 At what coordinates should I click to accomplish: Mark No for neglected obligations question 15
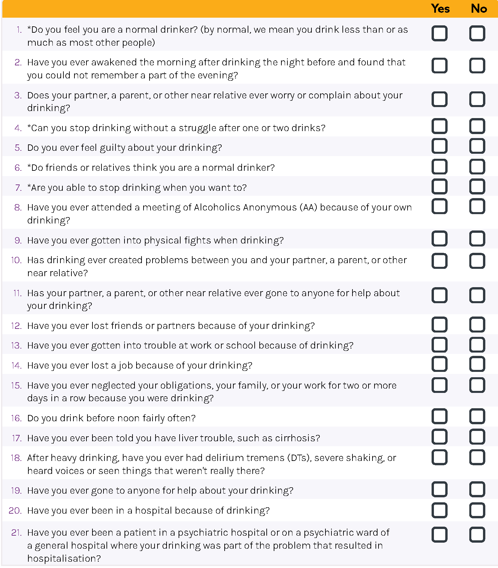[477, 385]
